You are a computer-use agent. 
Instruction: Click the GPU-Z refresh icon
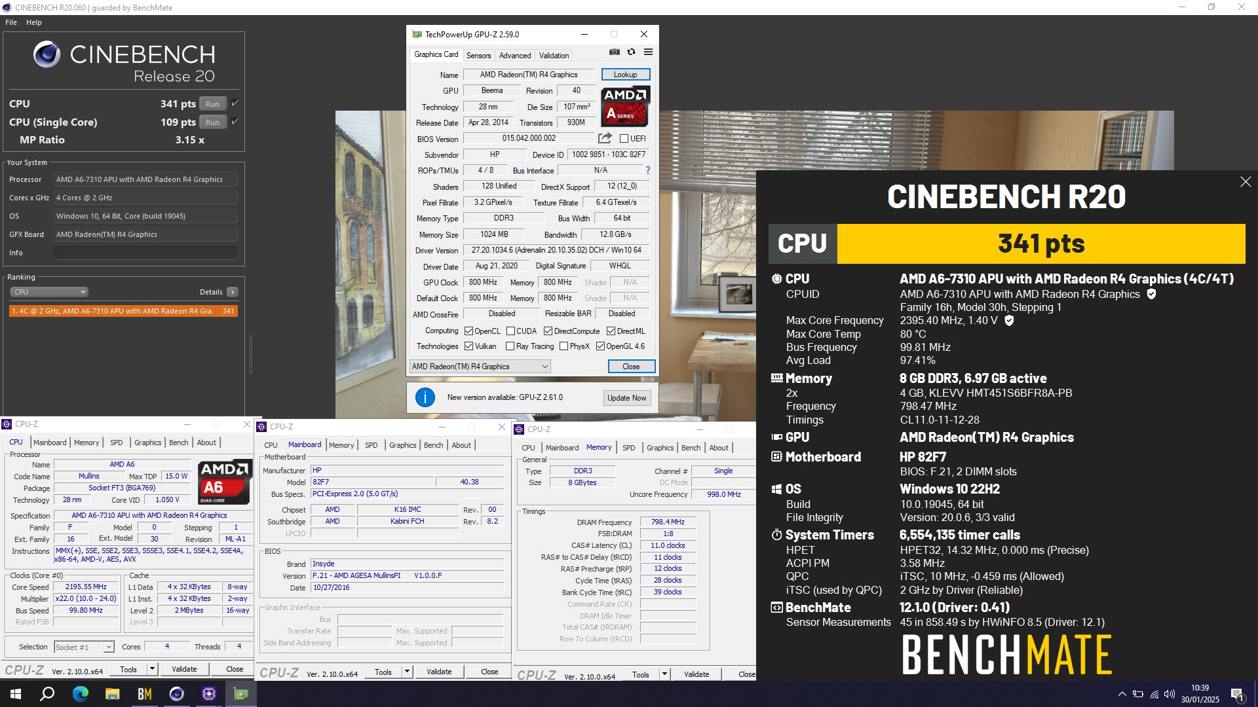(631, 52)
